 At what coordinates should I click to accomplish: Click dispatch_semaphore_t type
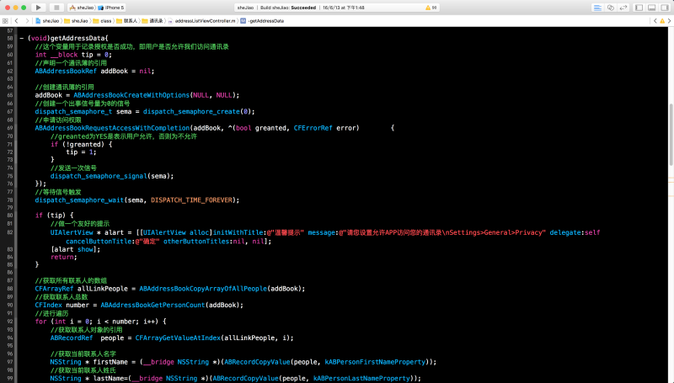click(x=73, y=112)
